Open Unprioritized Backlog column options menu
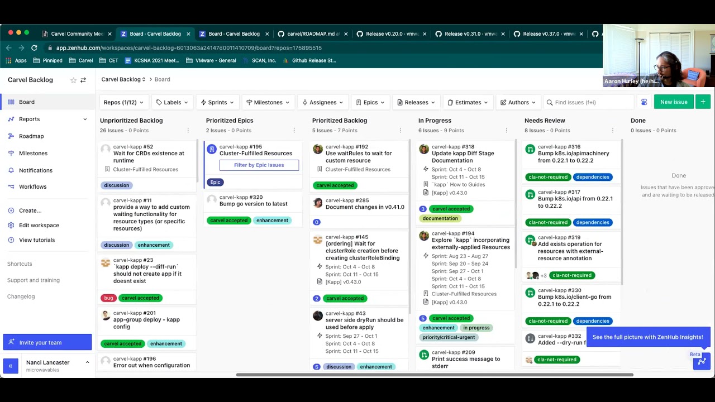Screen dimensions: 715x402 click(188, 131)
